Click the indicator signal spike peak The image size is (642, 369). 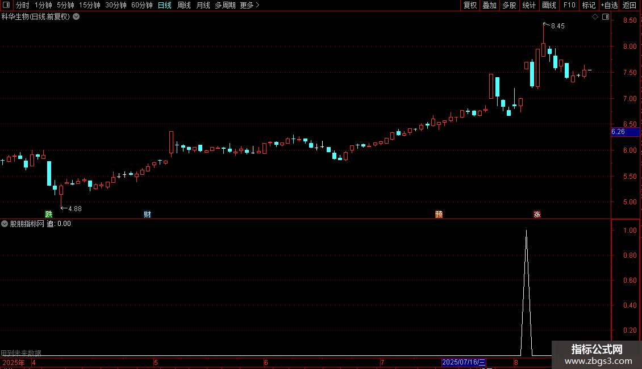[x=526, y=230]
